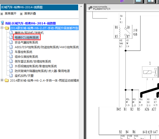Image resolution: width=159 pixels, height=139 pixels.
Task: Click connector pin label B6
Action: 134,132
